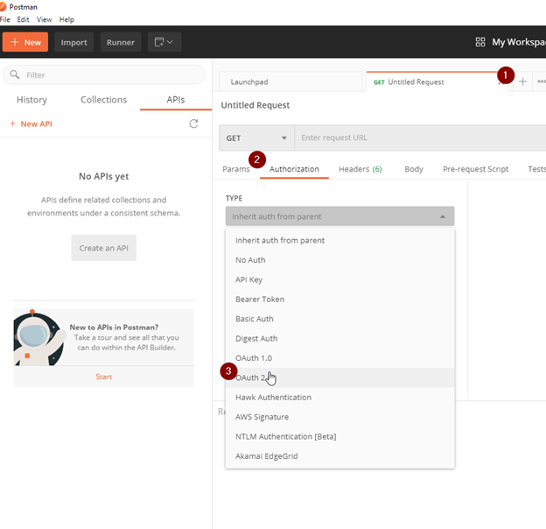This screenshot has height=529, width=546.
Task: Choose Akamai EdgeGrid option
Action: [339, 456]
